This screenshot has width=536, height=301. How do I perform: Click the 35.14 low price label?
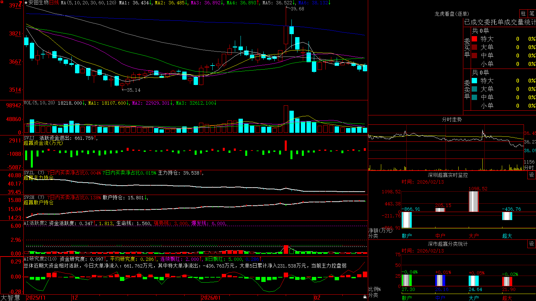[x=134, y=90]
